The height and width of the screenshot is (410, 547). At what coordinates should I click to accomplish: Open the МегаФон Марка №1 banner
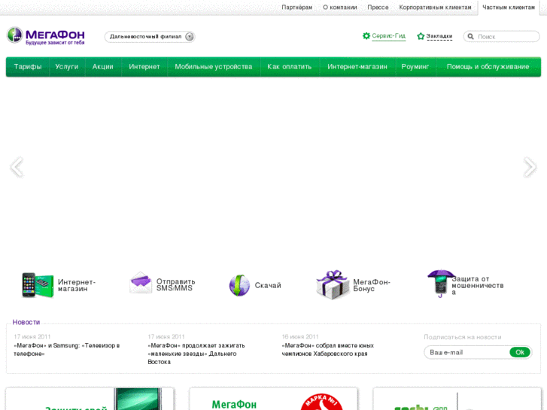tap(274, 399)
